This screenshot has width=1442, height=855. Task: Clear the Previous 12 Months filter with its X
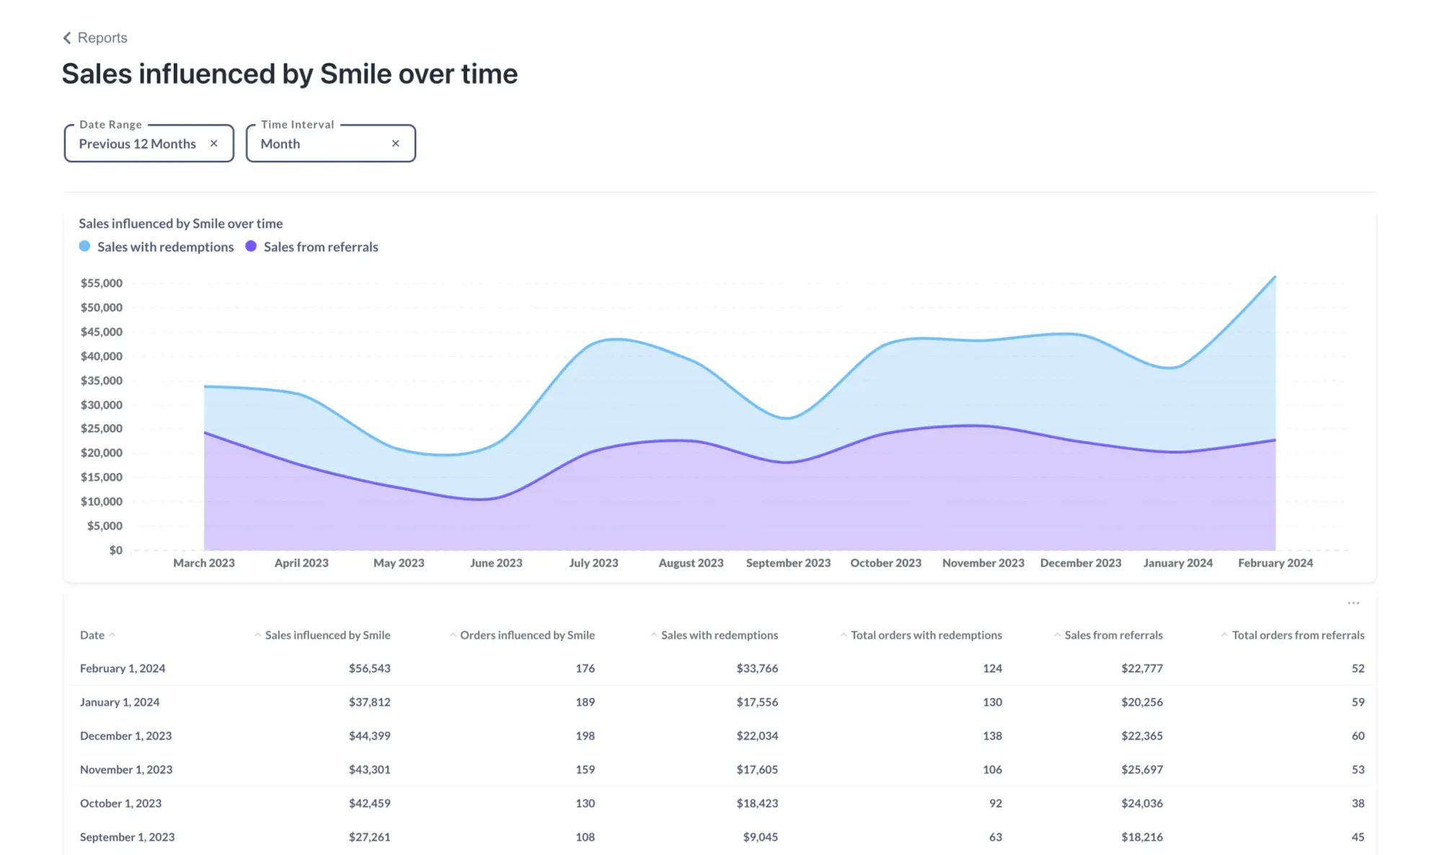214,143
